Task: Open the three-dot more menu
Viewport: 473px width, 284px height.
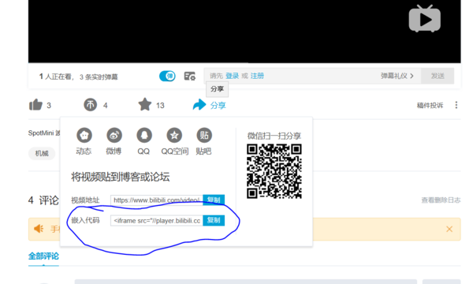Action: point(456,105)
